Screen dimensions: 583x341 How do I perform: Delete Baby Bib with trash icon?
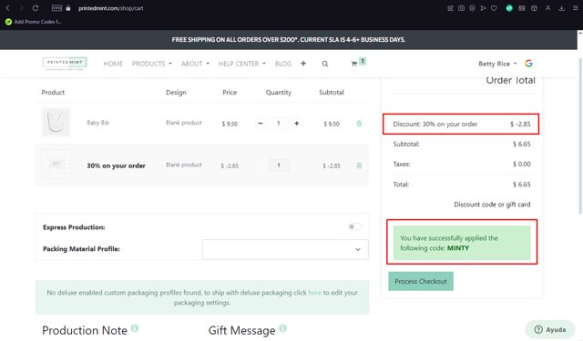[x=359, y=124]
